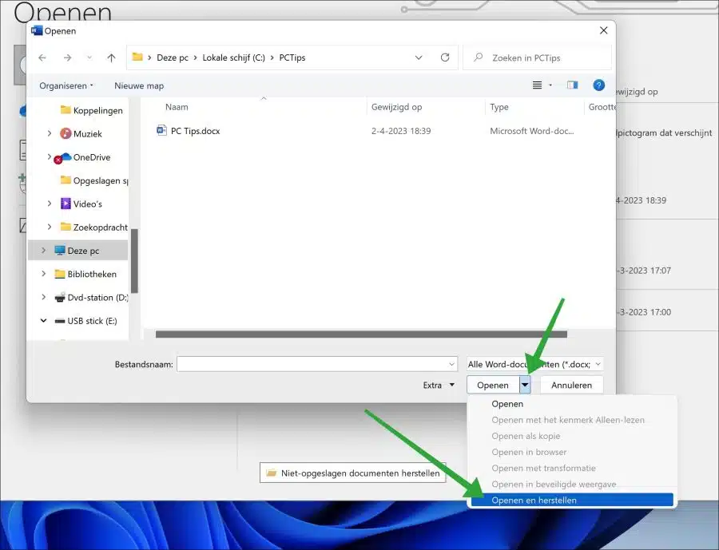Viewport: 719px width, 550px height.
Task: Select Muziek in the navigation pane
Action: pyautogui.click(x=81, y=134)
